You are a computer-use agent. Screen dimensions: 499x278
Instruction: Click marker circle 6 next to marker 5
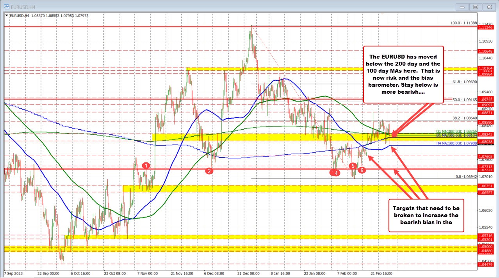[361, 171]
